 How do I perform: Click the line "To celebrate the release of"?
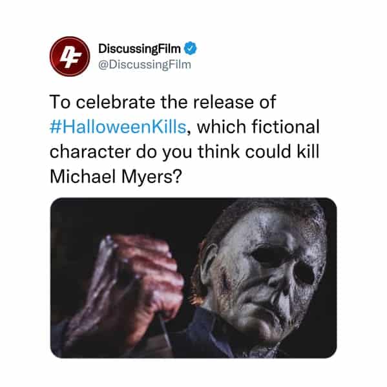163,102
